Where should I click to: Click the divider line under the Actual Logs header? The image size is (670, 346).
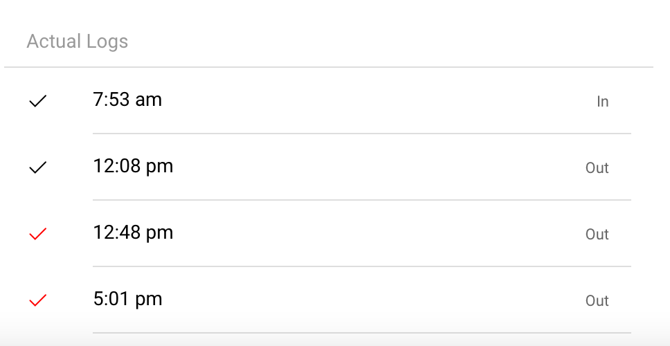pos(328,67)
